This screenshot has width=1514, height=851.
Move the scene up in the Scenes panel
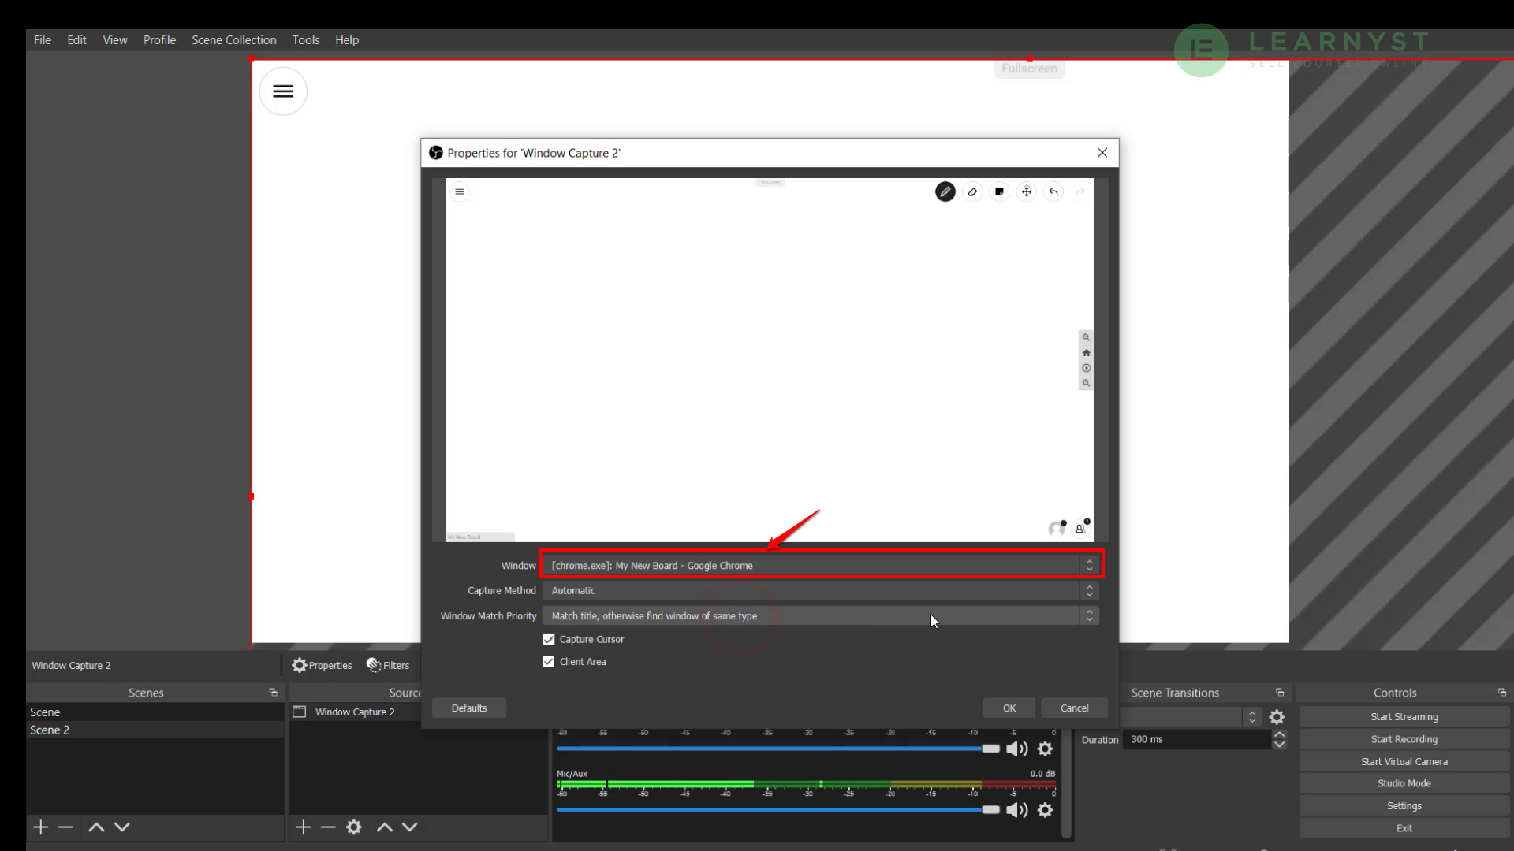point(96,827)
